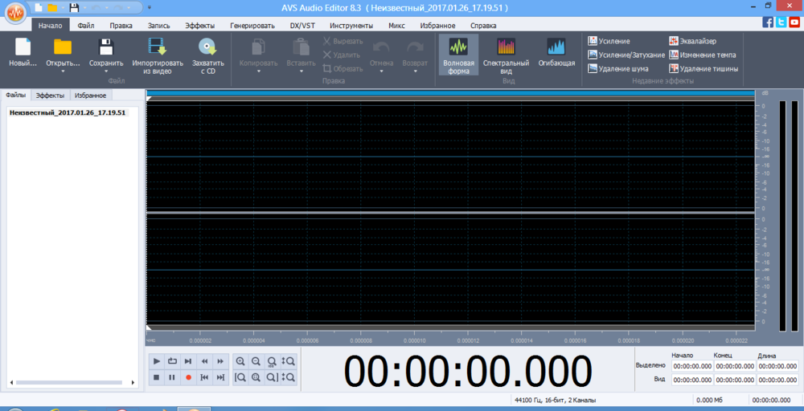Expand the Сохранить dropdown arrow
The image size is (804, 411).
tap(106, 72)
